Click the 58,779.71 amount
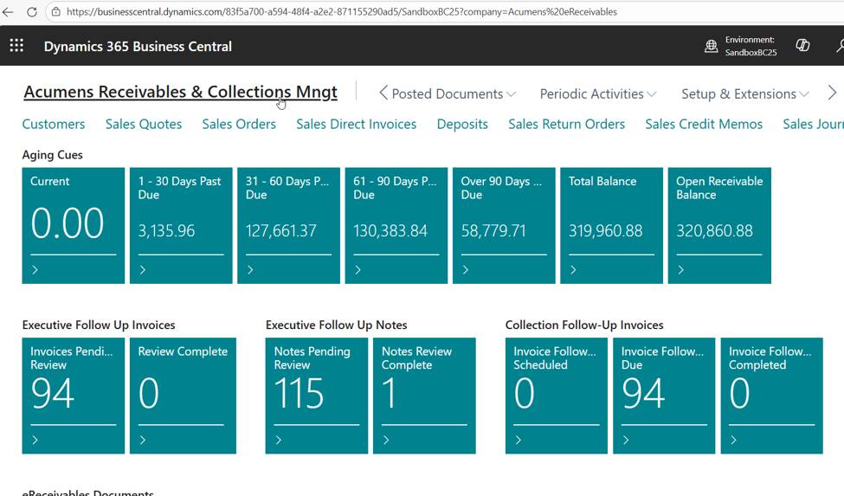The width and height of the screenshot is (844, 496). [x=493, y=231]
